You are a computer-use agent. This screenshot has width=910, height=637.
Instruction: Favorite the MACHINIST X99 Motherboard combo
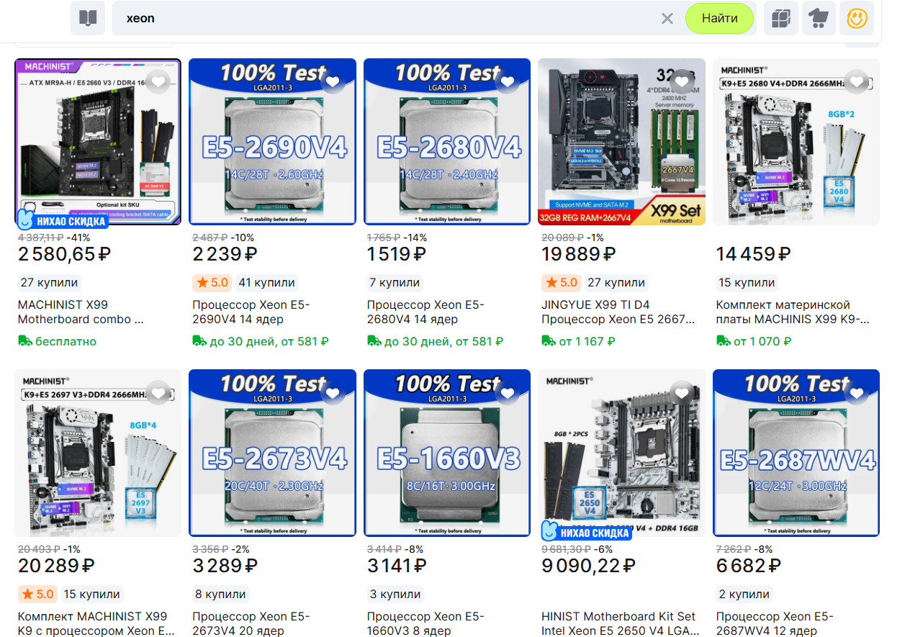[x=158, y=81]
